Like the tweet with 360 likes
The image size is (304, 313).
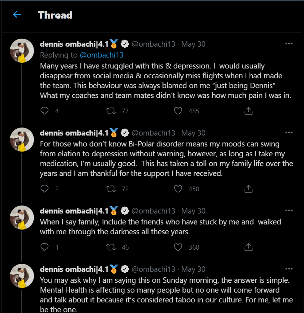coord(178,247)
